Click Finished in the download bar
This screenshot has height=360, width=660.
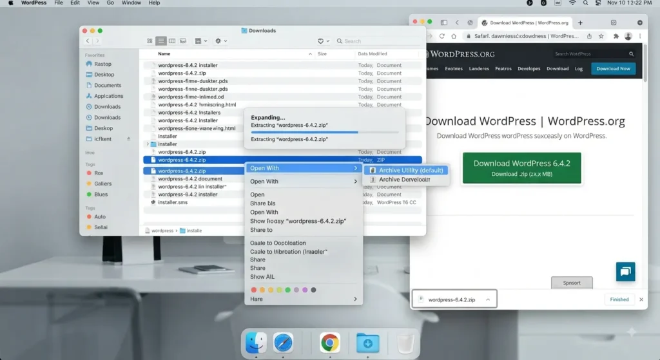tap(619, 299)
